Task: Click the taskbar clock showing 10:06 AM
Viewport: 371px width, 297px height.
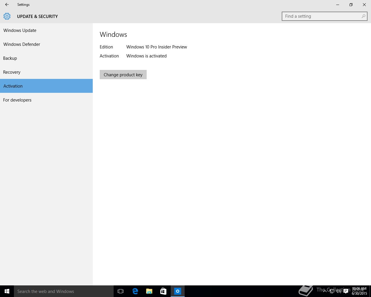Action: pyautogui.click(x=359, y=291)
